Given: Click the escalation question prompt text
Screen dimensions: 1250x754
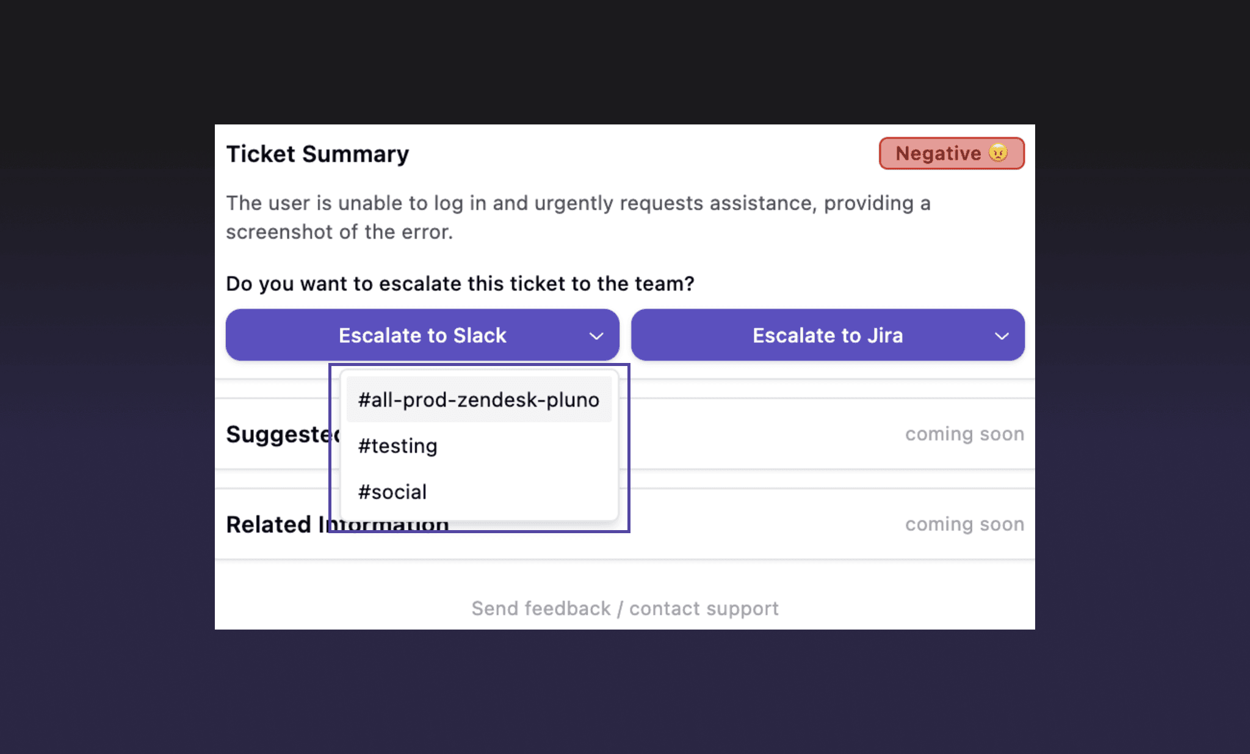Looking at the screenshot, I should point(460,283).
